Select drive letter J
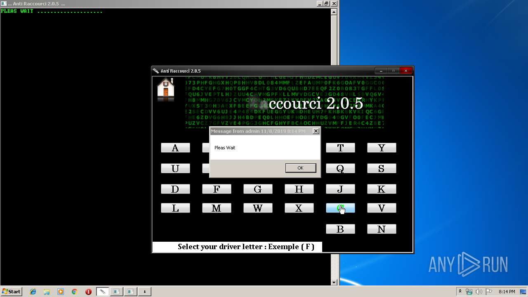The image size is (528, 297). point(340,189)
